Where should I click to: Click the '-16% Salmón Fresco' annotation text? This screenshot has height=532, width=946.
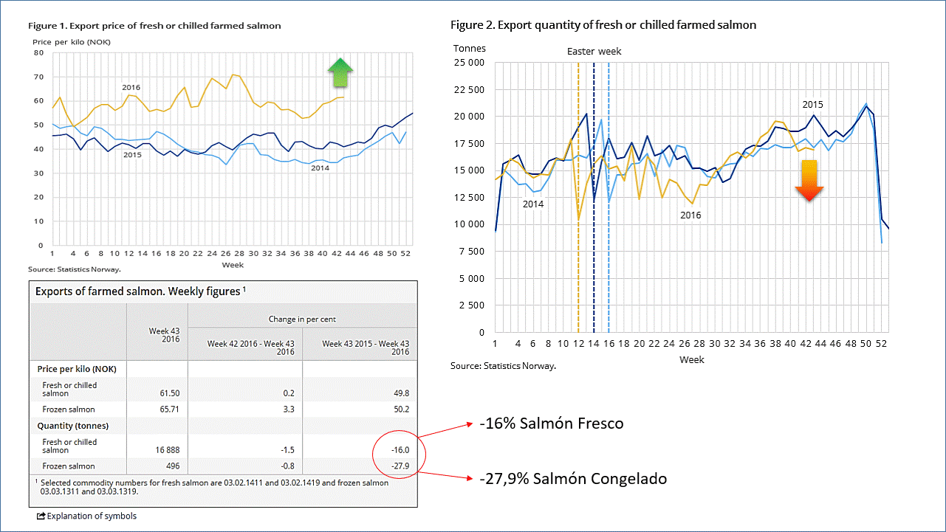pos(551,424)
